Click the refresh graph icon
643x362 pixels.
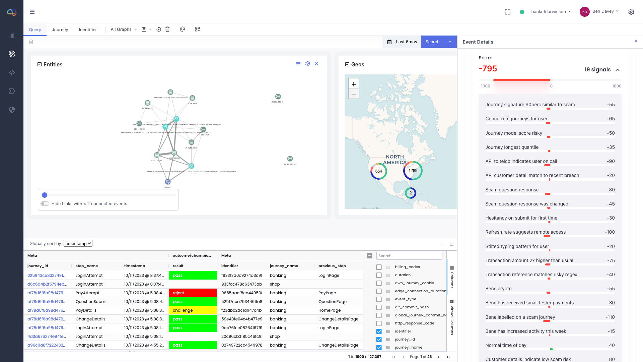[x=159, y=29]
